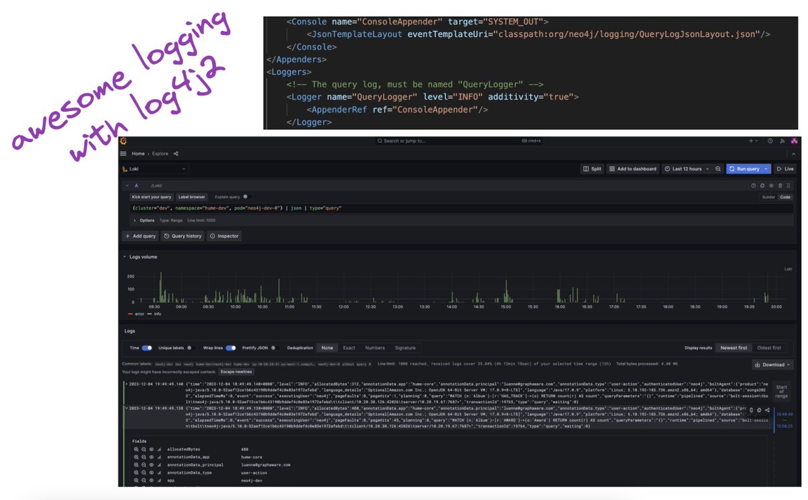
Task: Open the Download dropdown
Action: click(x=773, y=365)
